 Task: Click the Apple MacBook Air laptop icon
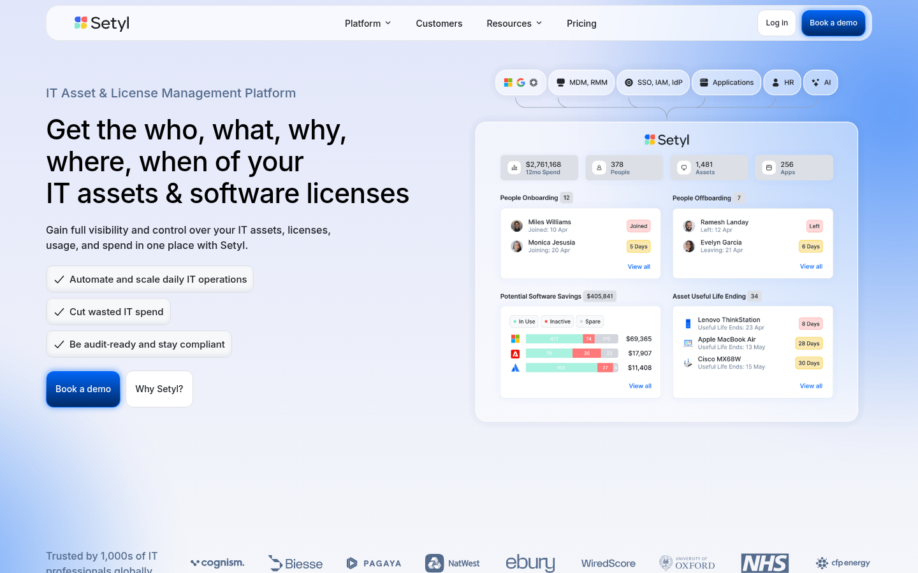coord(688,343)
